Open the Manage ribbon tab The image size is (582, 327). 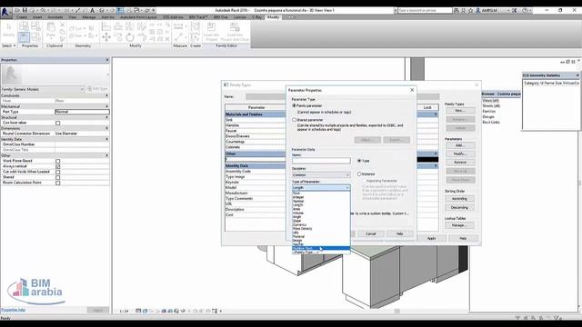coord(89,17)
